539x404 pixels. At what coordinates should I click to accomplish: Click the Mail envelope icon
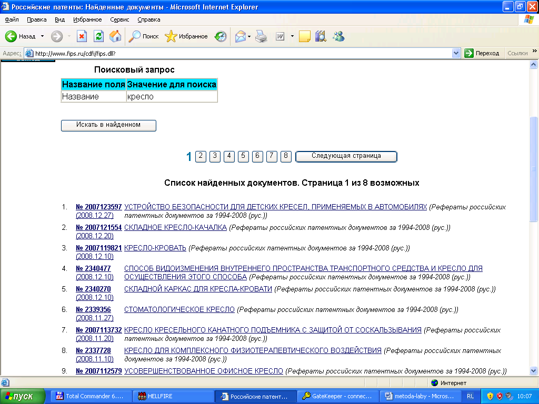[x=240, y=36]
